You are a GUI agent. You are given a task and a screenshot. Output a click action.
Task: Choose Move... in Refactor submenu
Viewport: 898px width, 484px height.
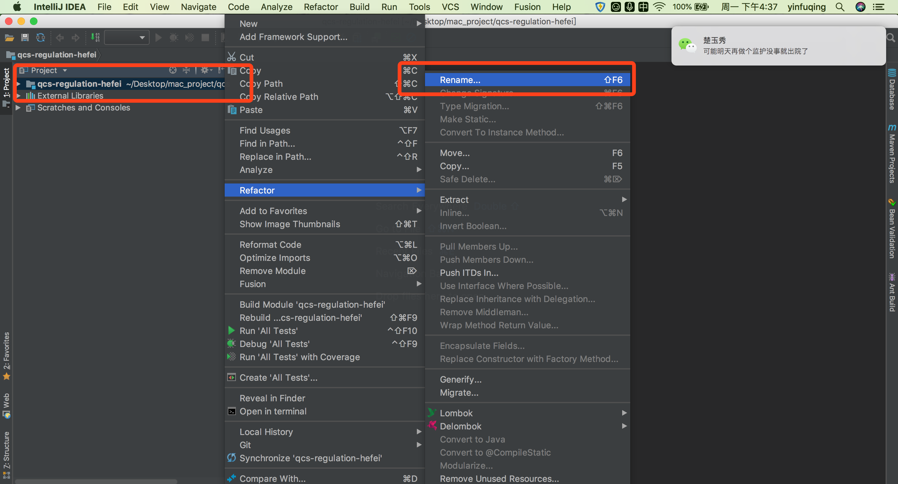coord(527,153)
